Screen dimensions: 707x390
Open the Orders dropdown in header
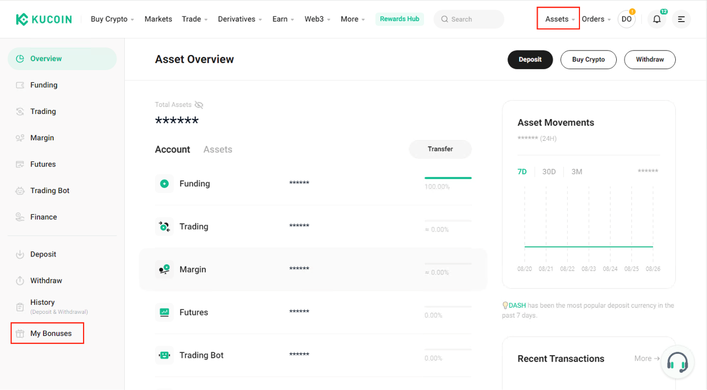pos(597,19)
